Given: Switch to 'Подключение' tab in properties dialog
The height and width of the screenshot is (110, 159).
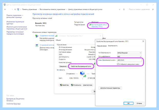Looking at the screenshot, I should point(102,46).
